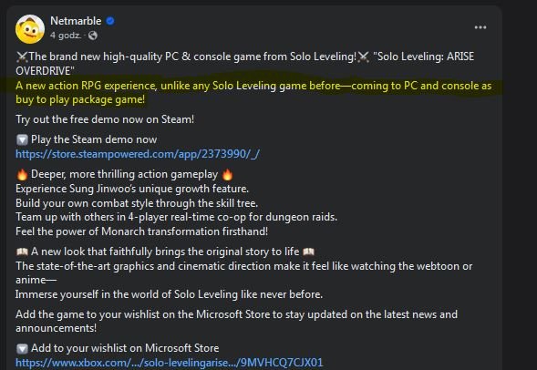Click the blue verified badge next to Netmarble
Screen dimensions: 537x370
110,21
